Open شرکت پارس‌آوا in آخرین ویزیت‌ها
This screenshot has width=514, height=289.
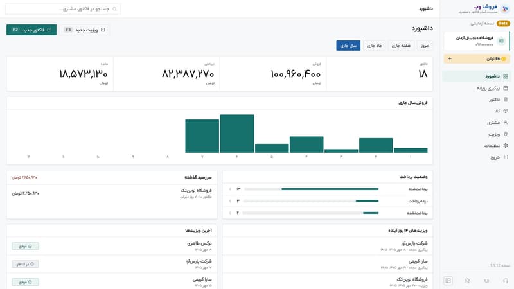click(x=112, y=264)
